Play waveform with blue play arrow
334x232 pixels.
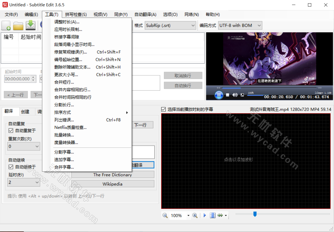205,215
